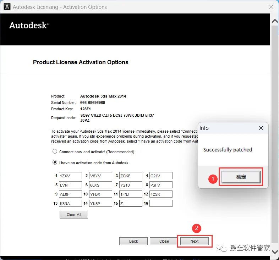Click activation field 12 containing 4CSK
This screenshot has width=279, height=260.
pyautogui.click(x=161, y=194)
